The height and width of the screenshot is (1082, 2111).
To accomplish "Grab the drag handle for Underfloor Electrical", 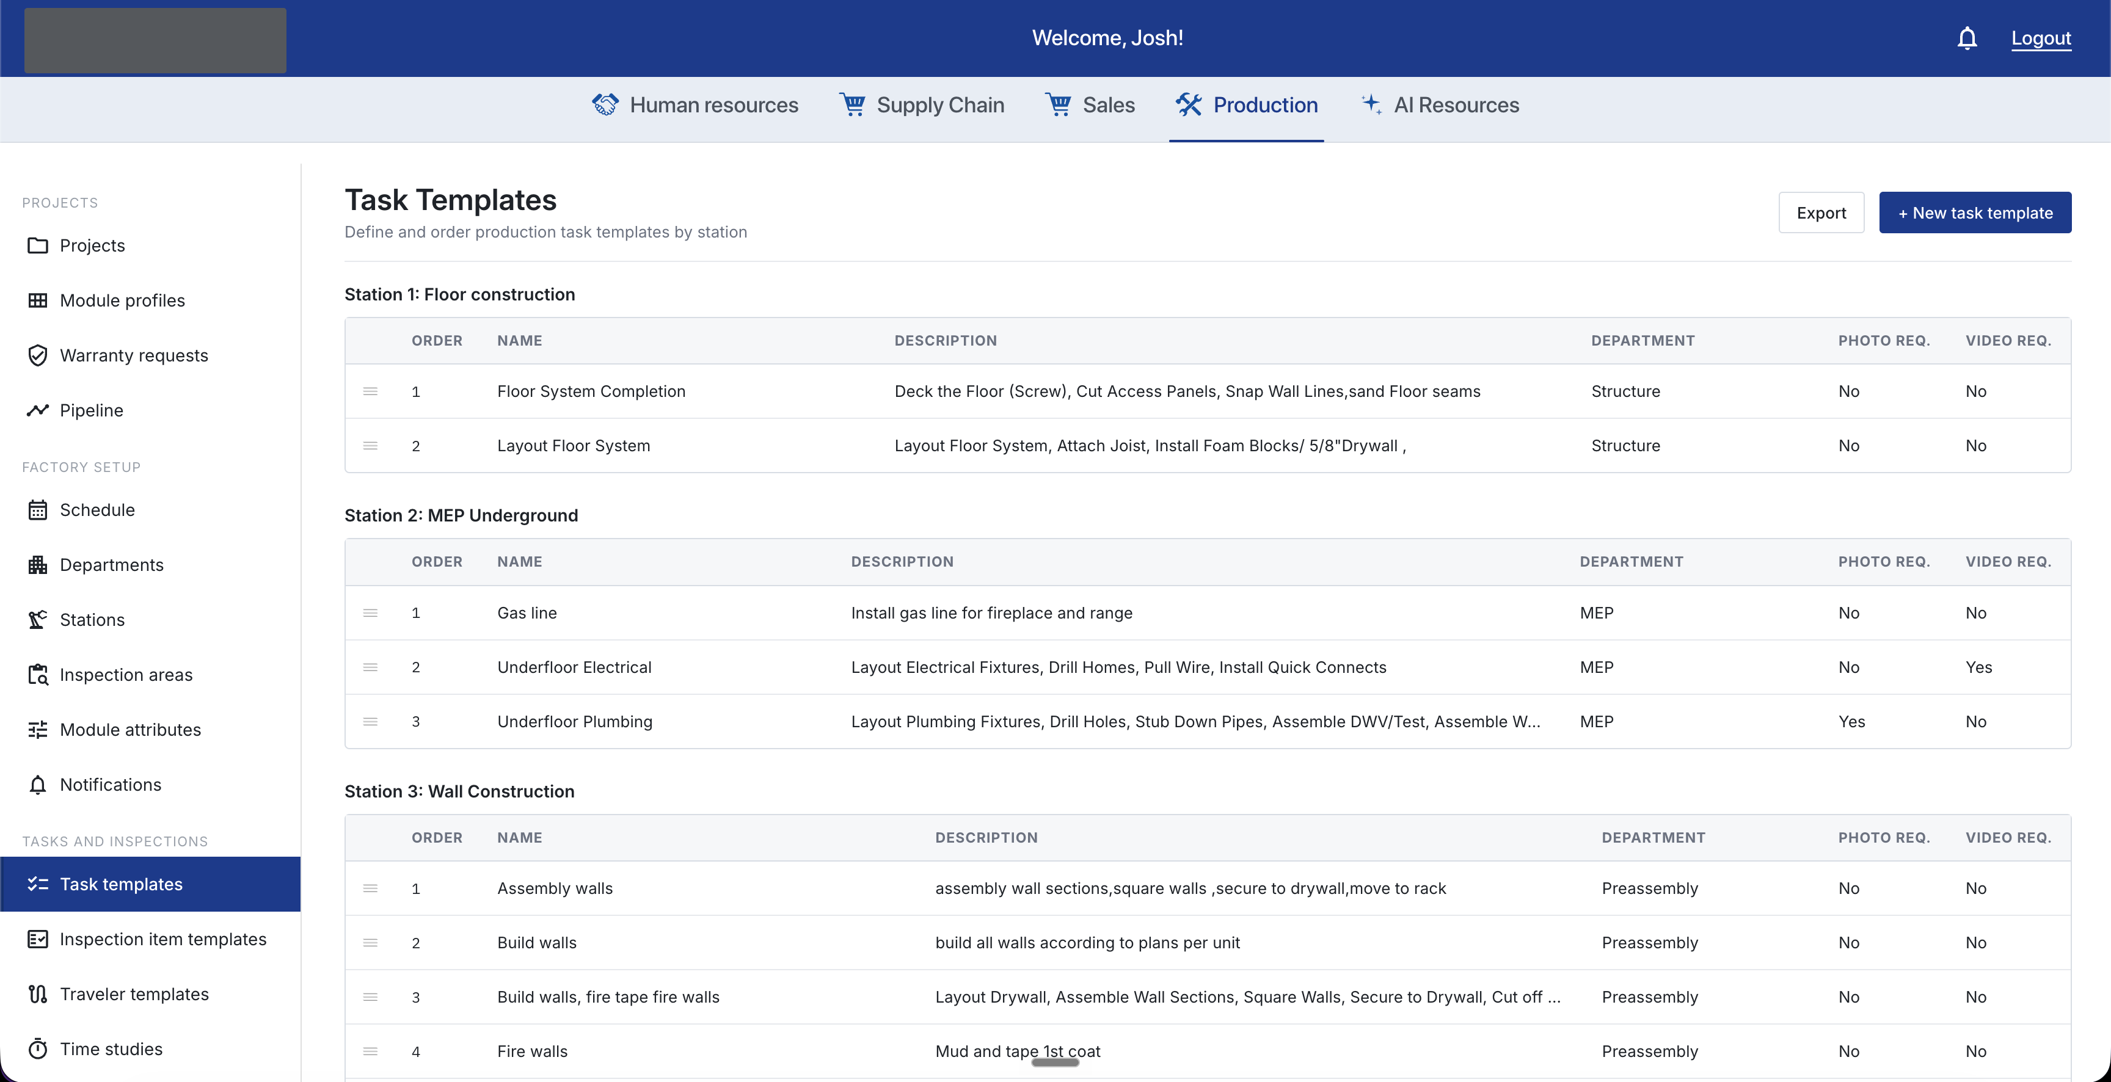I will point(370,667).
